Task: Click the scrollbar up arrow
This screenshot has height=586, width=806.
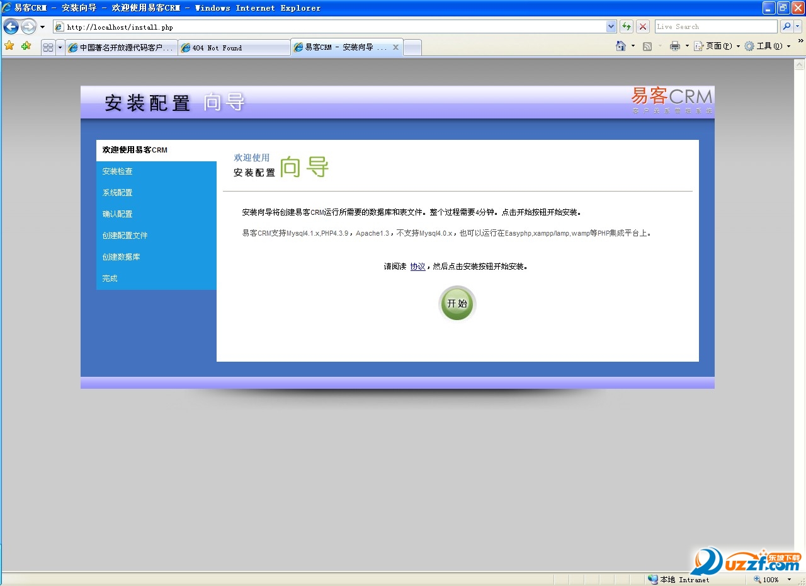Action: pyautogui.click(x=800, y=64)
